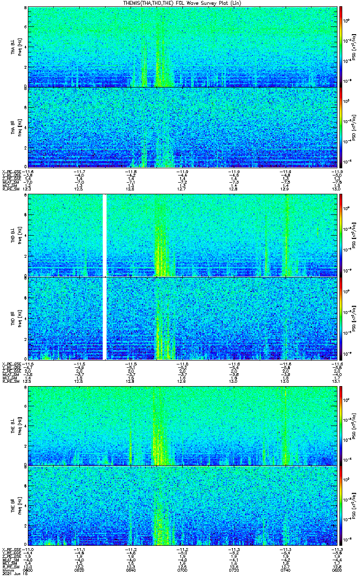
Task: Click the THA B-perpendicular spectrogram panel
Action: point(182,47)
